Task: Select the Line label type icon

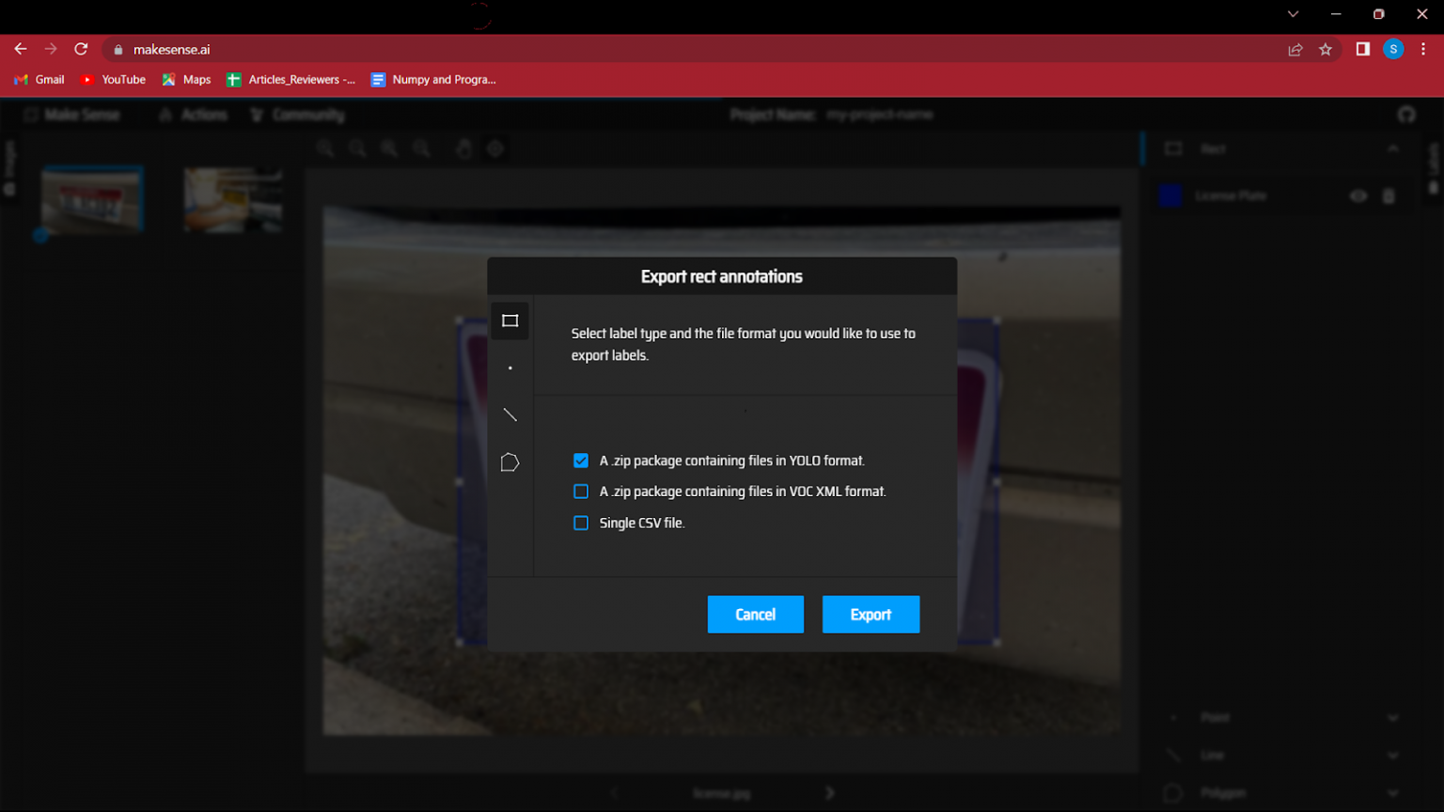Action: coord(510,414)
